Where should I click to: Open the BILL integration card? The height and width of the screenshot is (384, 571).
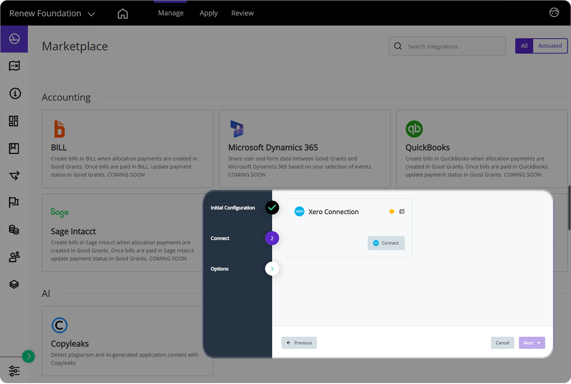(x=127, y=148)
